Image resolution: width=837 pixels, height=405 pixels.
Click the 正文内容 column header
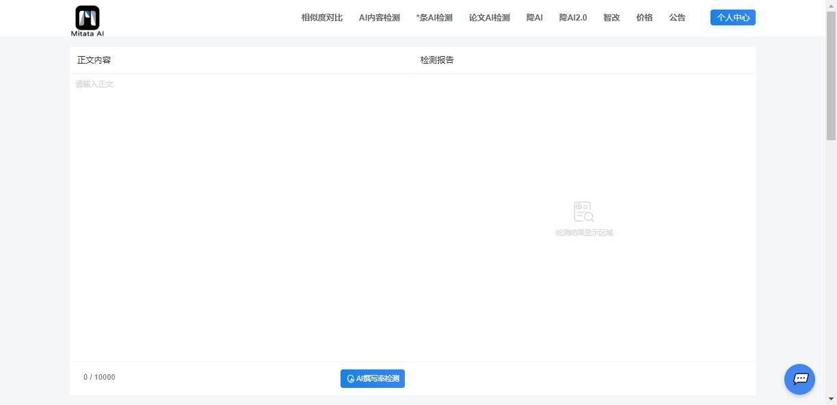coord(94,60)
